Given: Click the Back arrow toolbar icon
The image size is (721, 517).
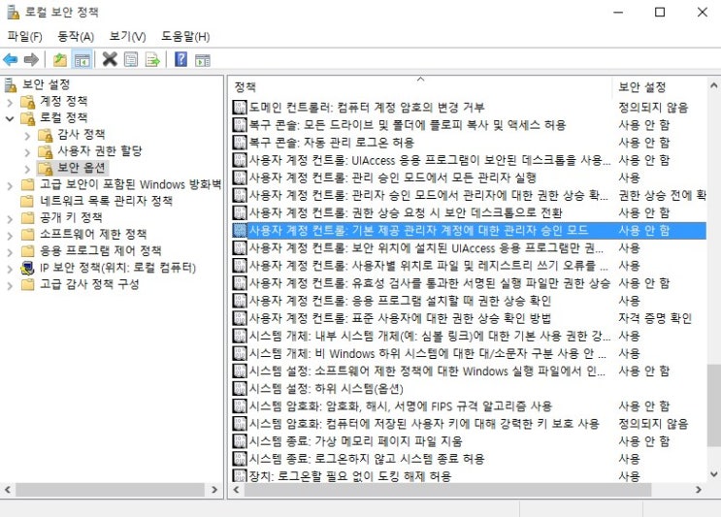Looking at the screenshot, I should click(x=10, y=60).
